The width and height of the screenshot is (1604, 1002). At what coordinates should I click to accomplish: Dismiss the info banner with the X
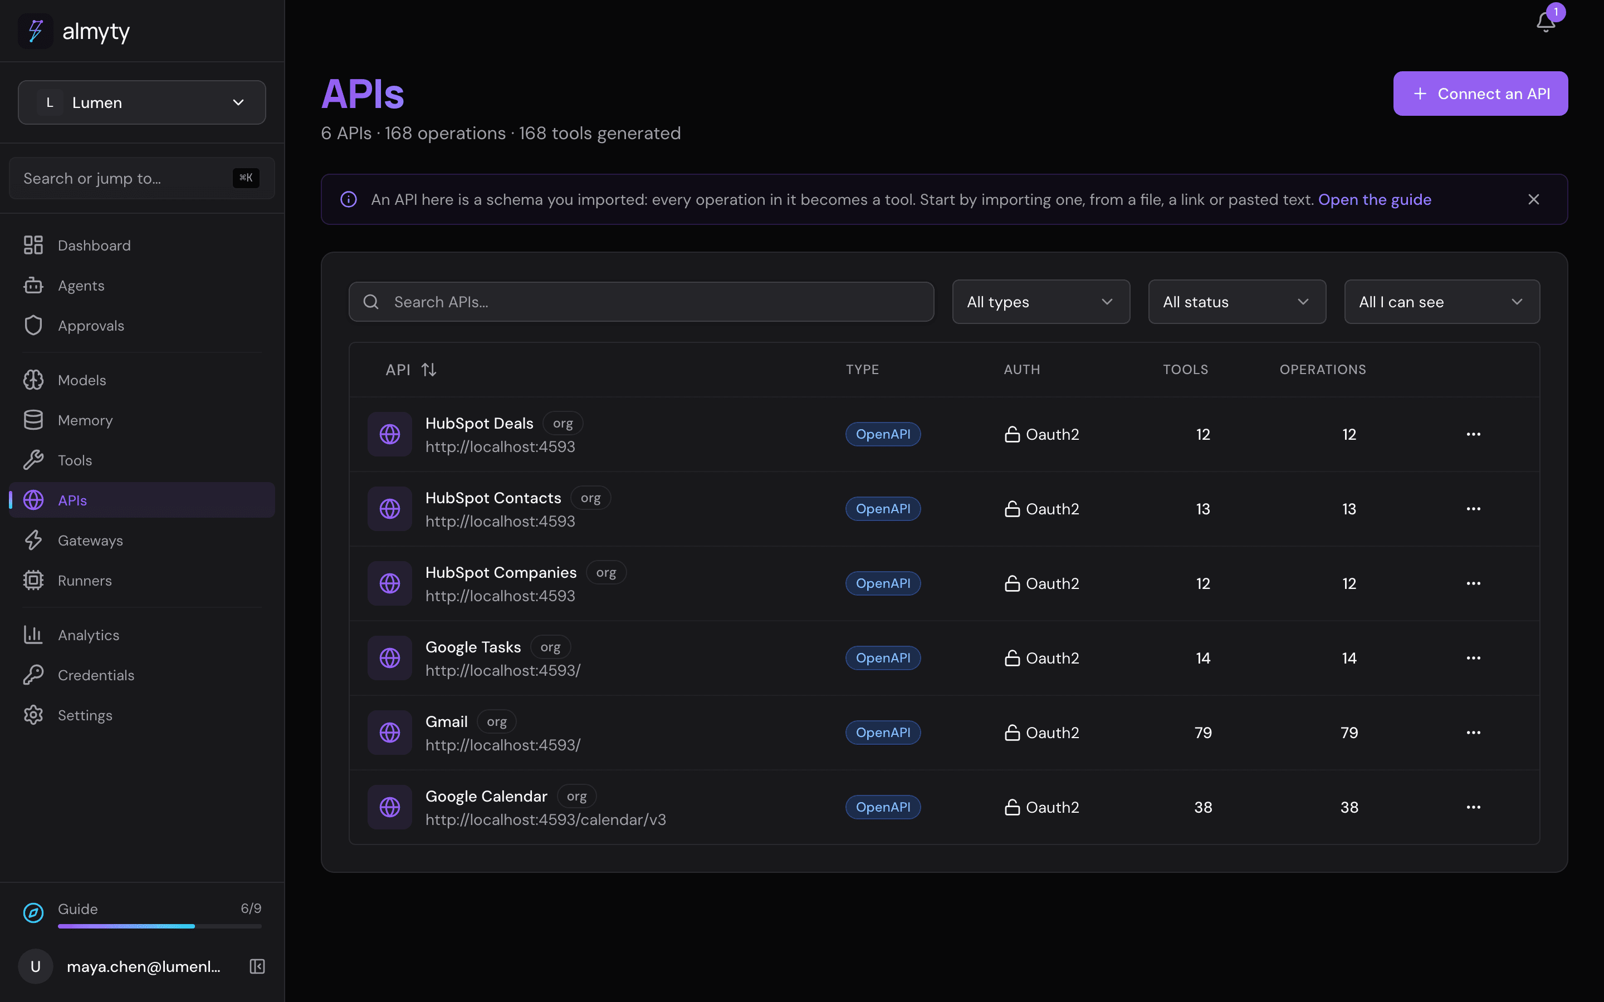coord(1533,199)
